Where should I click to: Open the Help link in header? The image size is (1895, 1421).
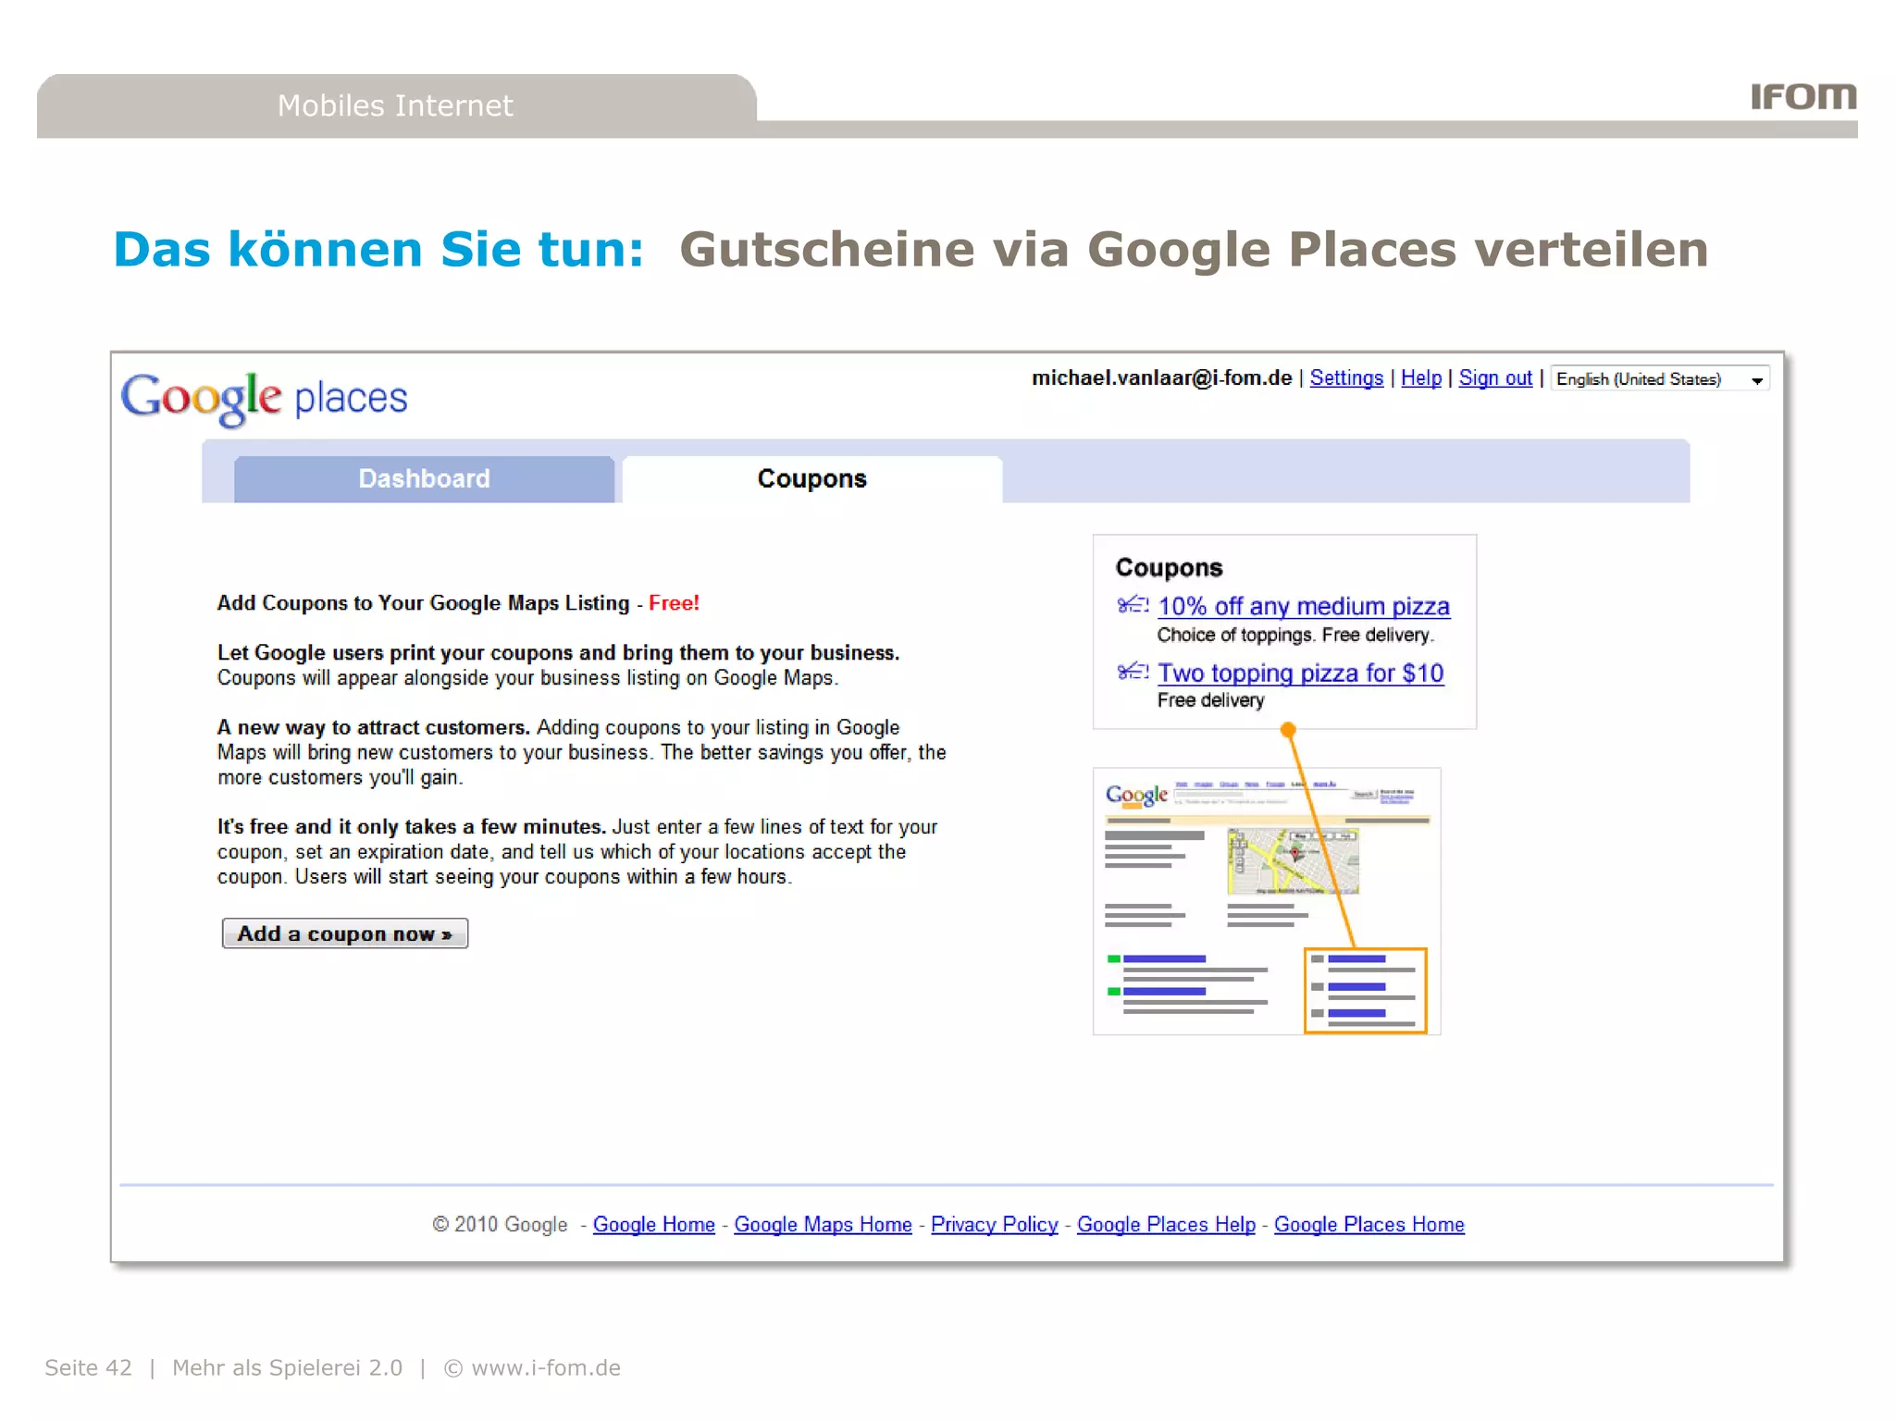point(1421,378)
